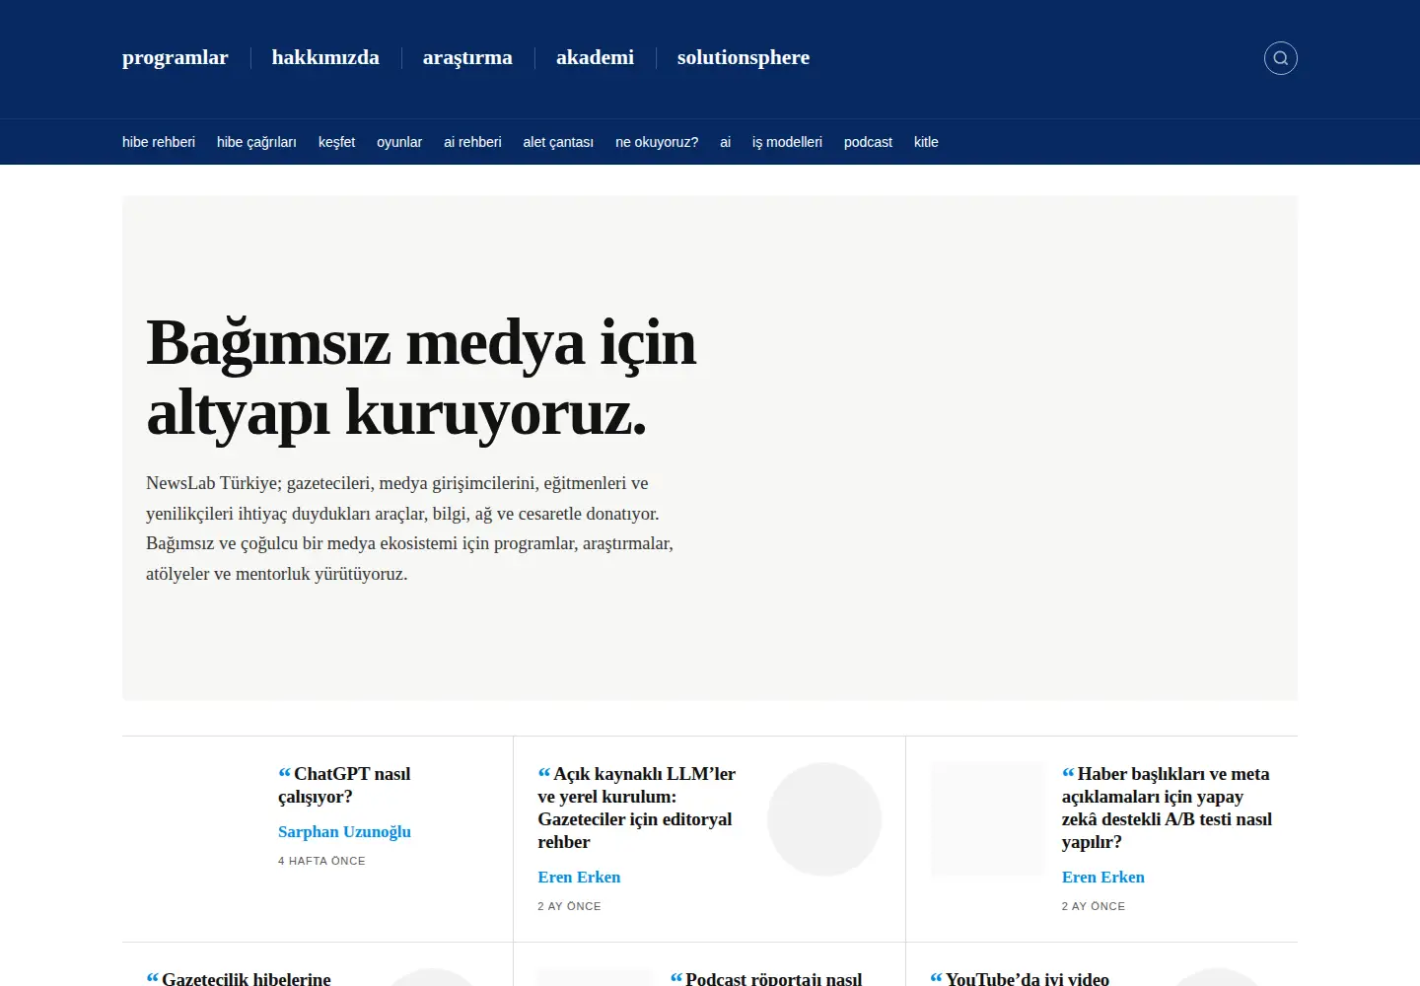The height and width of the screenshot is (986, 1420).
Task: Go to keşfet category
Action: pyautogui.click(x=336, y=142)
